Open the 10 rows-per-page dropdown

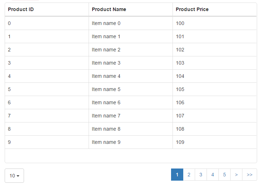coord(14,176)
